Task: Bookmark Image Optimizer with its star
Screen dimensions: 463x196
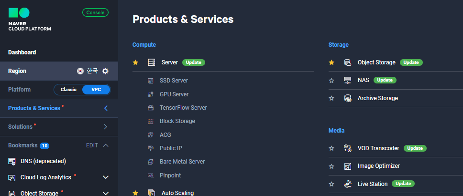Action: pos(331,166)
